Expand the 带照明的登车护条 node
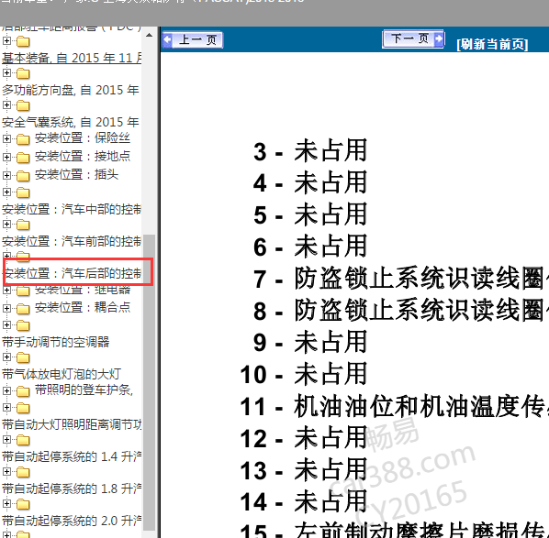Viewport: 549px width, 538px height. [6, 390]
